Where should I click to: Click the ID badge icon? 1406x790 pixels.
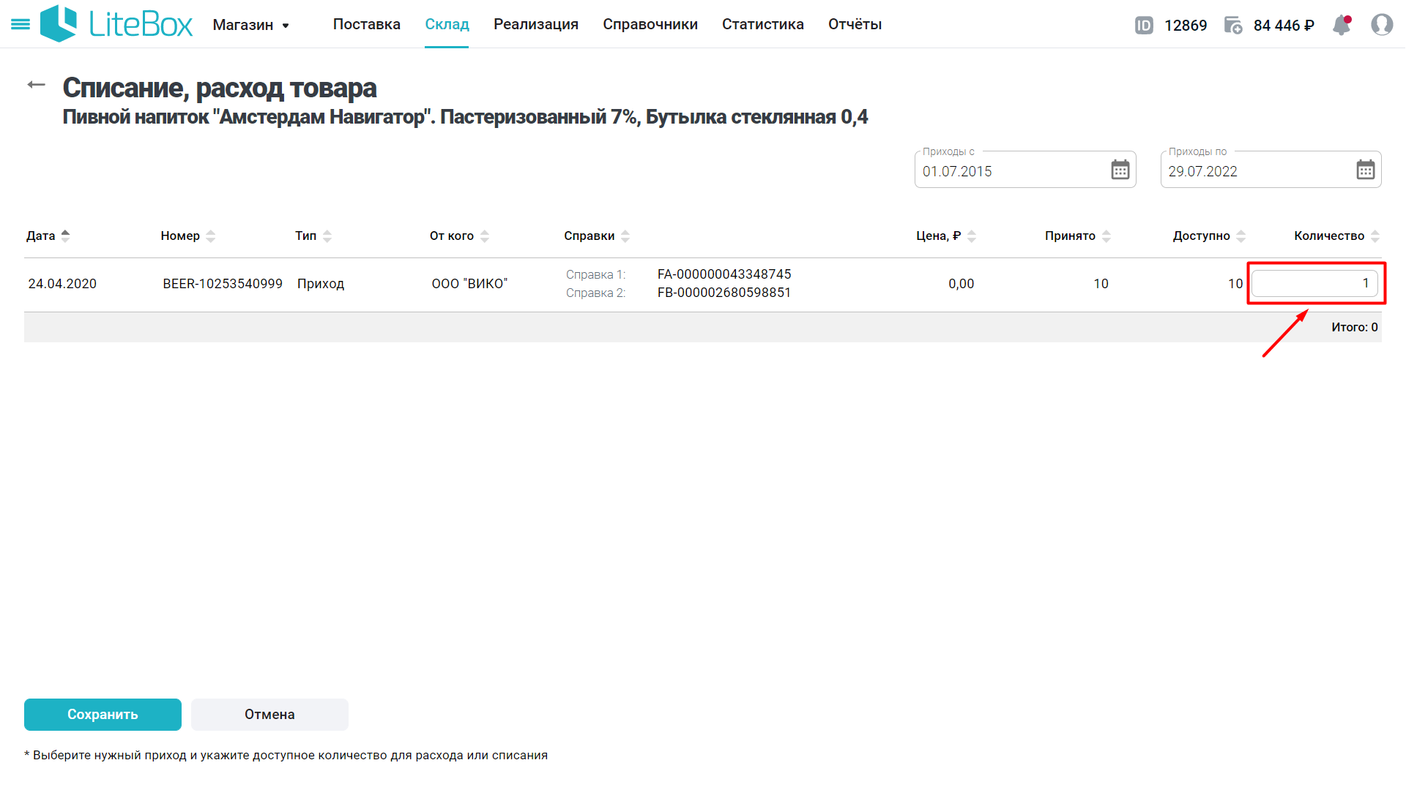(1144, 26)
